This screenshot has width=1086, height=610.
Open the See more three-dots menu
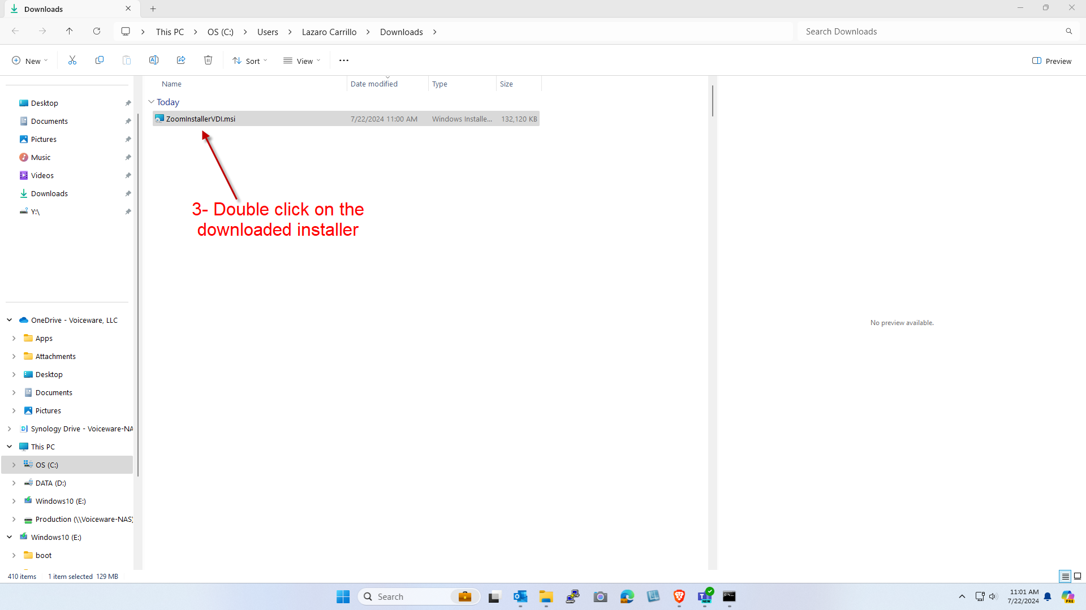pyautogui.click(x=344, y=60)
